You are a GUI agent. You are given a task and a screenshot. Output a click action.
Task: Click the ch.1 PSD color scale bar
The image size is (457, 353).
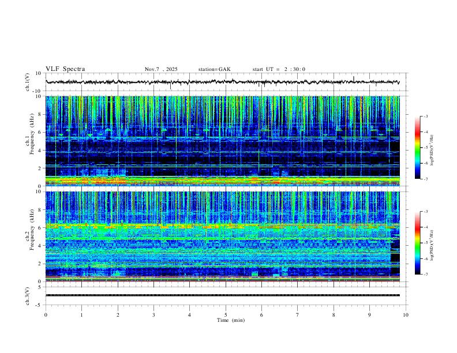[417, 148]
